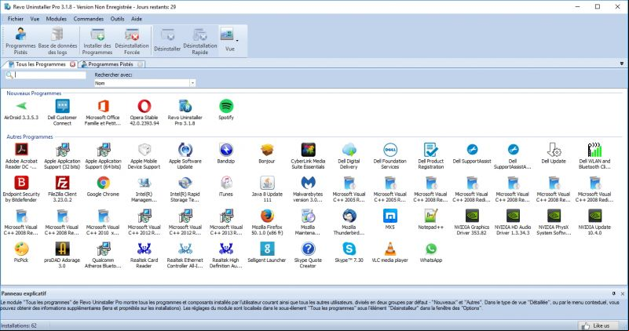
Task: Expand the Rechercher avec Nom dropdown
Action: coord(192,83)
